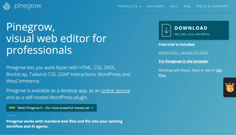Click Meet Pinegrow 9 announcement banner
The height and width of the screenshot is (135, 236).
[x=51, y=108]
